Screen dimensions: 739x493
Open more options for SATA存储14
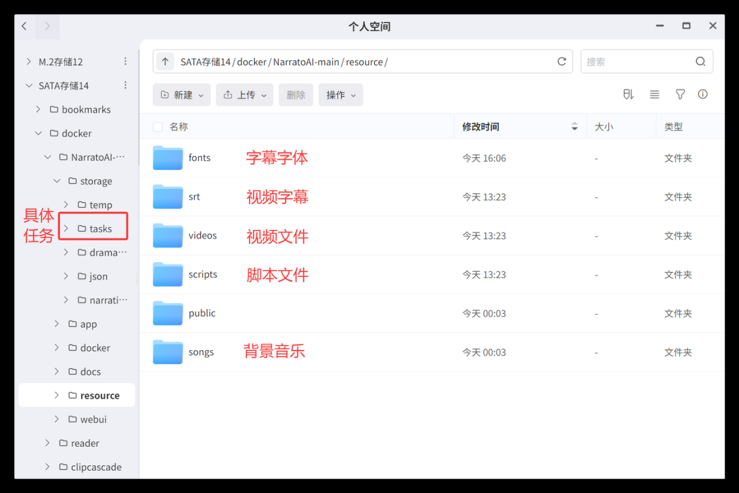click(x=125, y=85)
